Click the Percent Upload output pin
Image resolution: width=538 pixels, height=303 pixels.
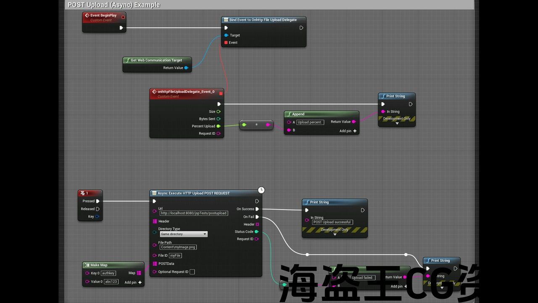[x=219, y=126]
